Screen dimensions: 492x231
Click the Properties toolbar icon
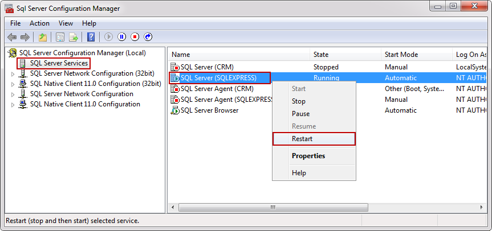pyautogui.click(x=60, y=37)
